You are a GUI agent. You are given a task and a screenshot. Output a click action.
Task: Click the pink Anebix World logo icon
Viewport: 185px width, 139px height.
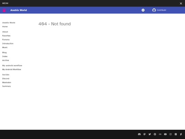tap(4, 10)
